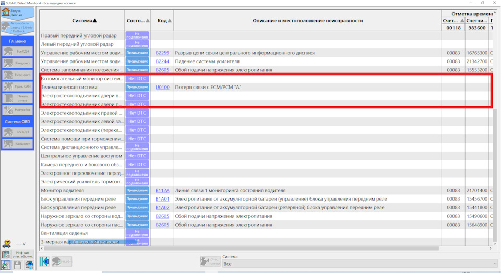Open DTC code link B2259
Image resolution: width=501 pixels, height=273 pixels.
(162, 53)
